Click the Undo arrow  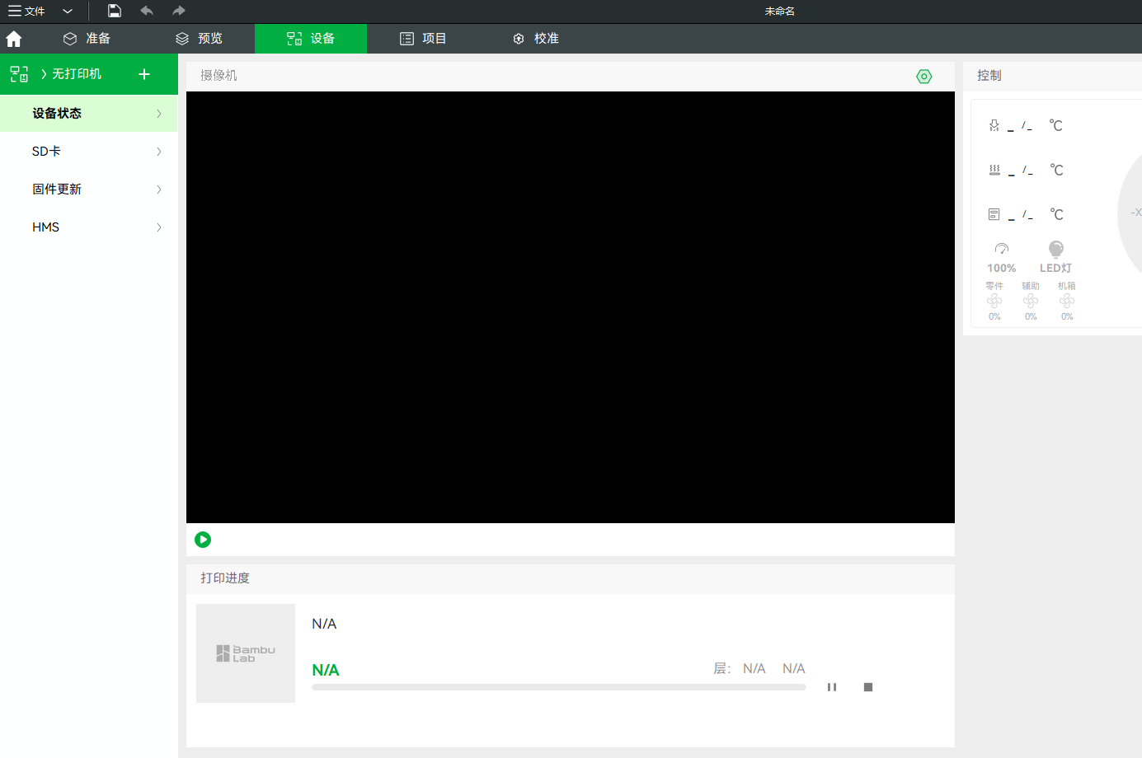coord(147,11)
